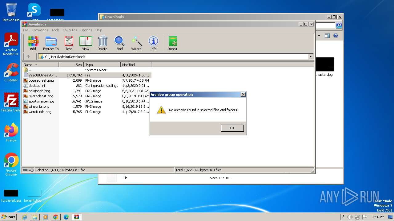Sort by Size column header
Image resolution: width=394 pixels, height=221 pixels.
71,65
